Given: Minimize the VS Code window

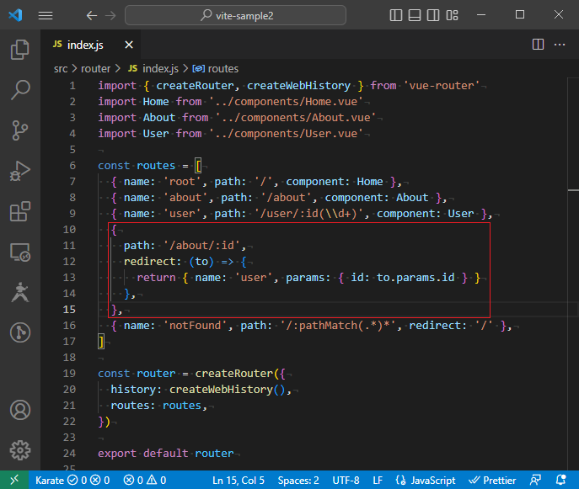Looking at the screenshot, I should coord(481,15).
